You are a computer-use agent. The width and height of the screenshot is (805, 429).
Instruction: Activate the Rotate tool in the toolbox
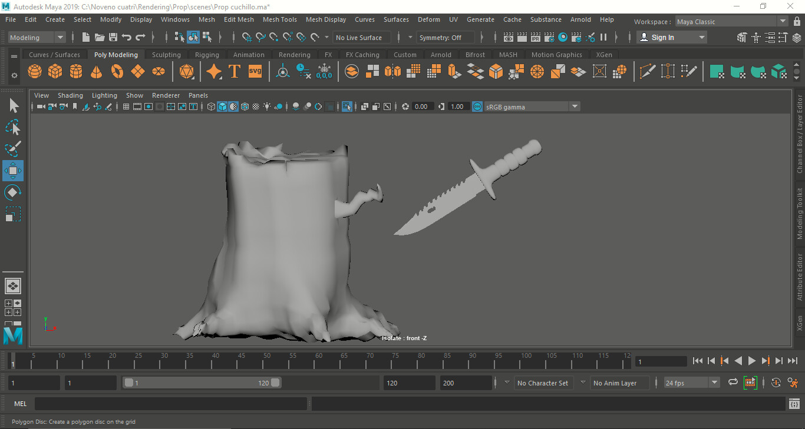(13, 192)
